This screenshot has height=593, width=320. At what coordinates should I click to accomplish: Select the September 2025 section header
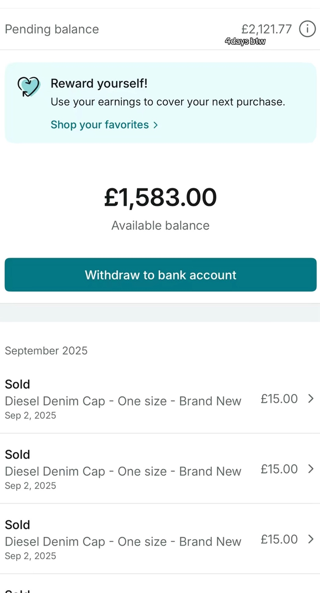coord(46,350)
